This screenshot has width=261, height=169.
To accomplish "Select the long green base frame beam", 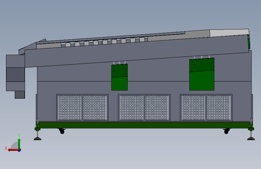I will click(x=144, y=125).
